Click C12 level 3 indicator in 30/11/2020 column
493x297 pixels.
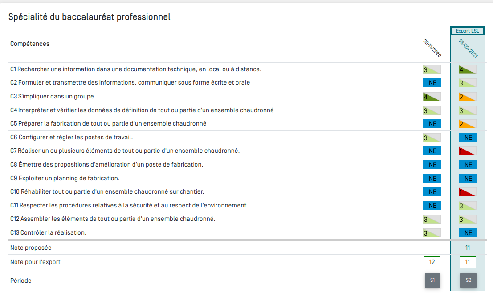(x=432, y=219)
